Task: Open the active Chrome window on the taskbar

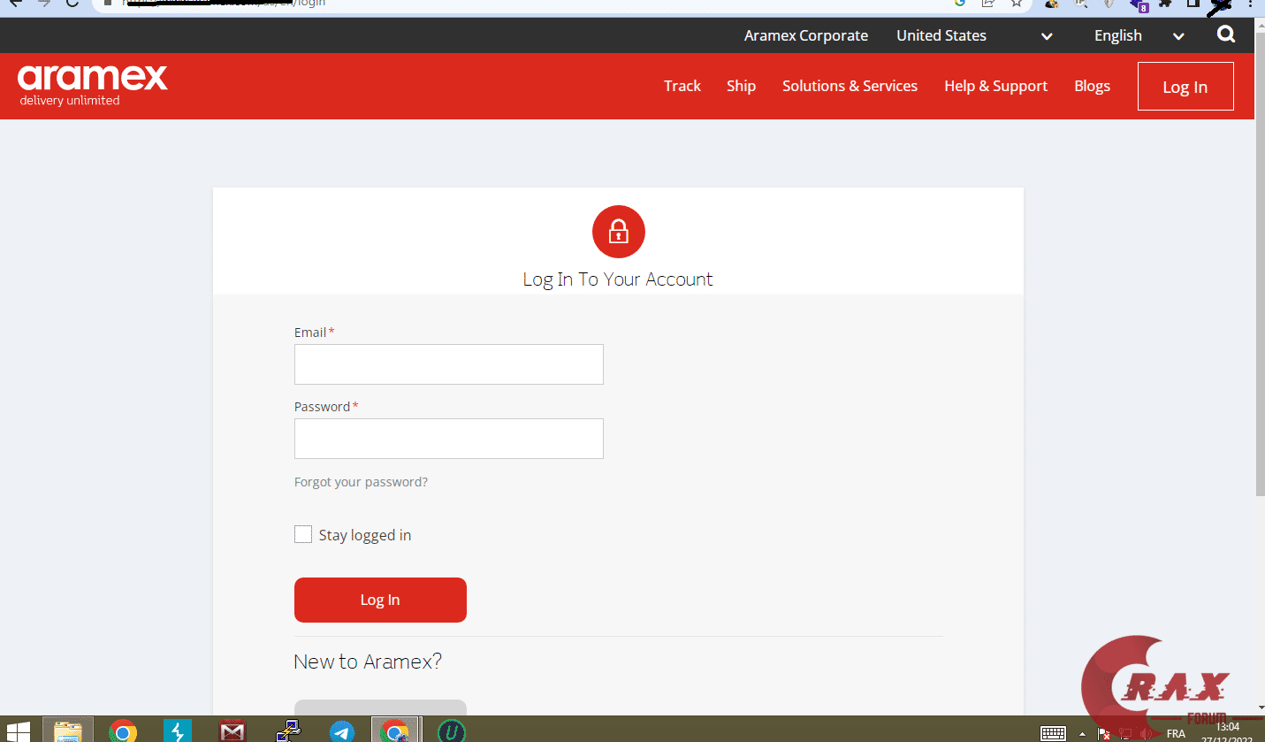Action: tap(395, 731)
